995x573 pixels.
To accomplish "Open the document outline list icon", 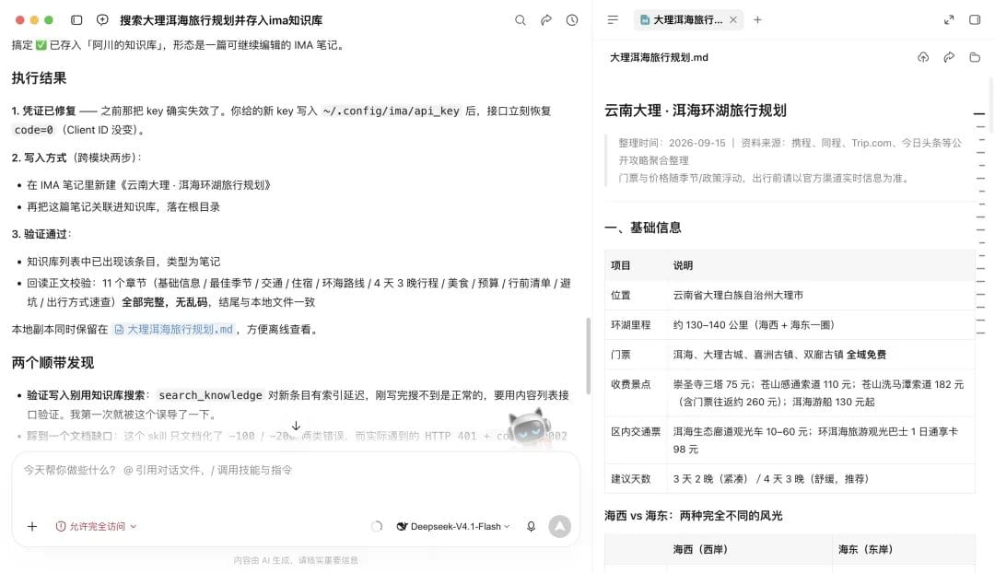I will point(613,19).
